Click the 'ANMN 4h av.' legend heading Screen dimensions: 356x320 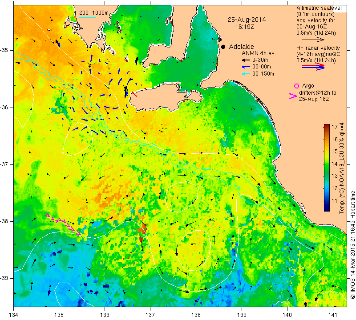pyautogui.click(x=259, y=53)
